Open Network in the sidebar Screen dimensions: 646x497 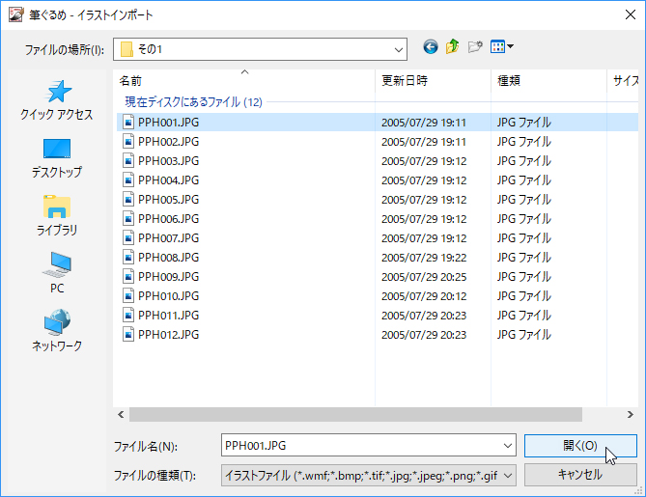57,331
